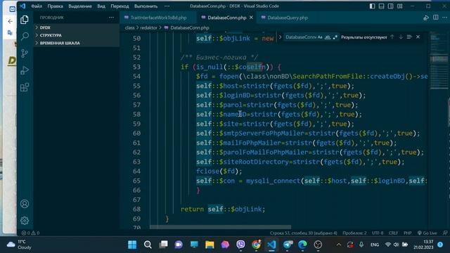Click line number 54 in gutter
This screenshot has width=450, height=253.
pyautogui.click(x=136, y=77)
